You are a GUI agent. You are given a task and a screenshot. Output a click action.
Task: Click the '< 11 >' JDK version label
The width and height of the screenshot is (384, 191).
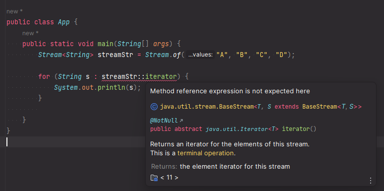point(169,178)
